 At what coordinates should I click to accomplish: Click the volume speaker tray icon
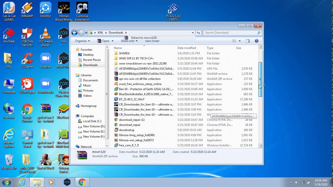coord(297,182)
